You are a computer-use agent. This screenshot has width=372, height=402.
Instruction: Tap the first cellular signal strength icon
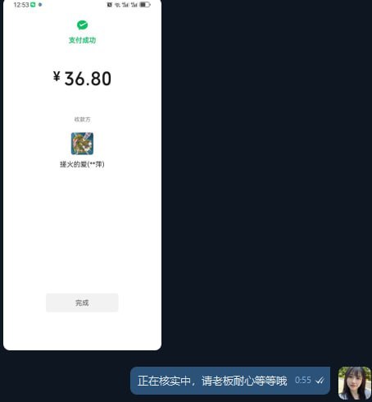(x=125, y=5)
